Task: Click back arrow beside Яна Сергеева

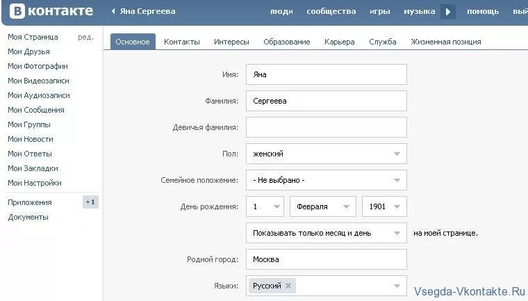Action: coord(113,12)
